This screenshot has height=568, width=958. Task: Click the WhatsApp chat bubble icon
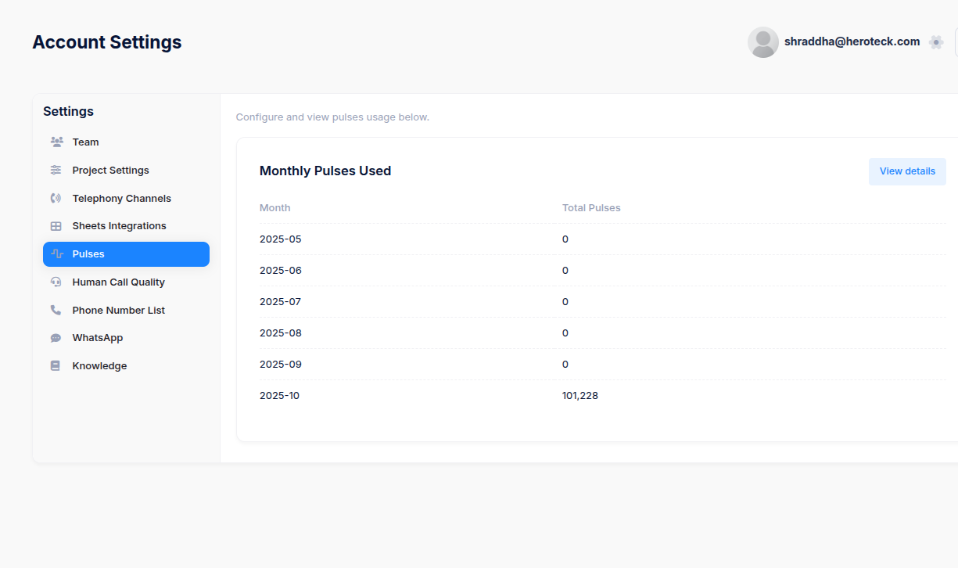coord(56,338)
